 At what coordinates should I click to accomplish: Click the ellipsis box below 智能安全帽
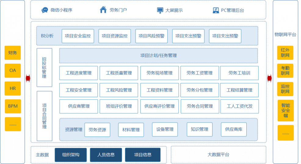286,133
